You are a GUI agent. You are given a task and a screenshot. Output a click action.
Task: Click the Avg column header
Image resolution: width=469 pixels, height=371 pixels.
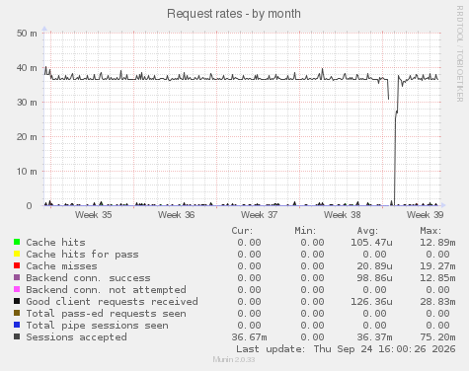(367, 231)
